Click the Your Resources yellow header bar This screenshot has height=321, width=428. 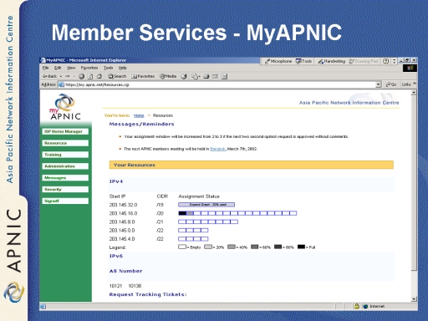click(x=252, y=165)
